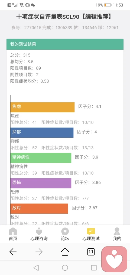Go back with browser left arrow
The height and width of the screenshot is (275, 130).
[13, 252]
